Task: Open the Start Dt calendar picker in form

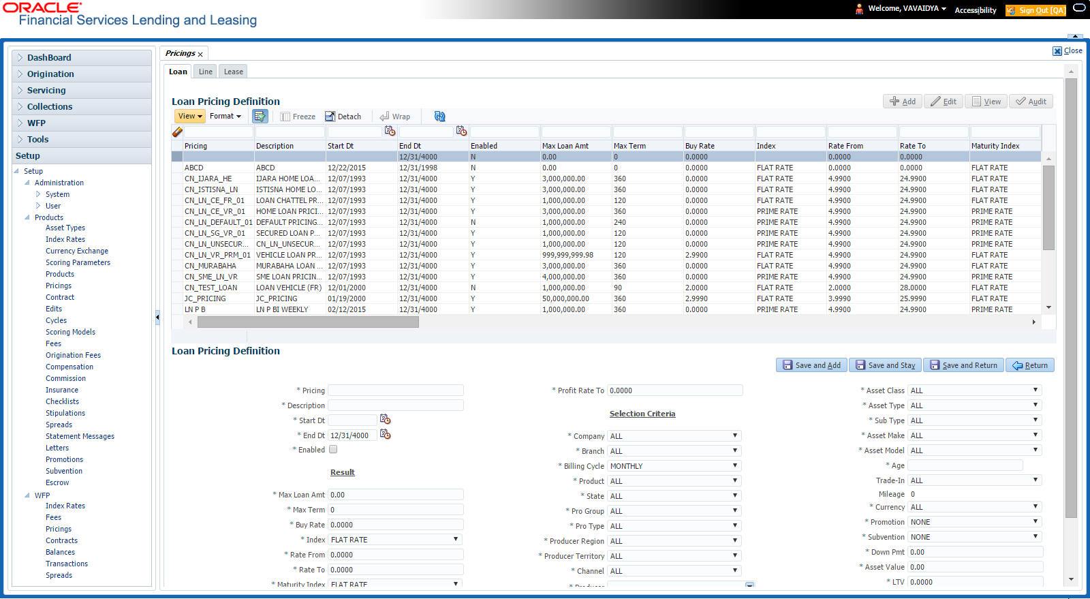Action: (x=386, y=420)
